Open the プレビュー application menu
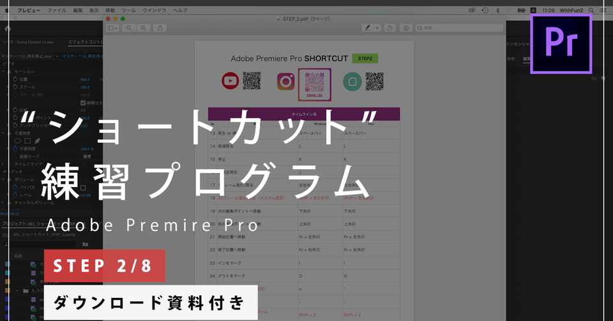The width and height of the screenshot is (613, 321). click(29, 11)
